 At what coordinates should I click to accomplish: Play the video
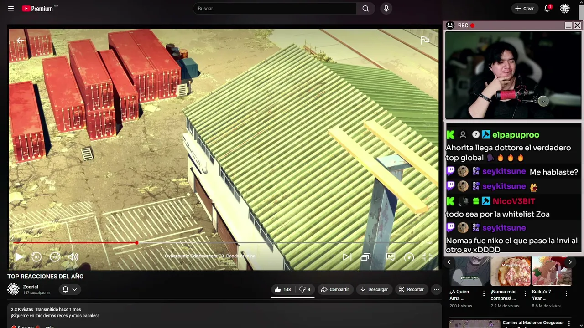click(x=19, y=257)
